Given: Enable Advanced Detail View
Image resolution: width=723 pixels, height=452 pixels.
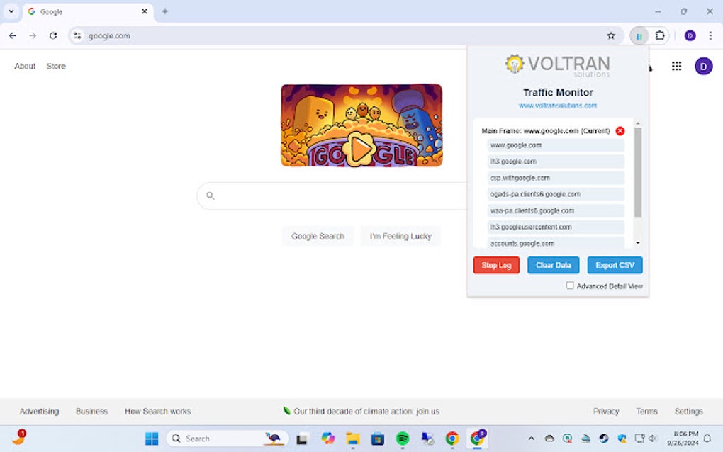Looking at the screenshot, I should pyautogui.click(x=570, y=286).
